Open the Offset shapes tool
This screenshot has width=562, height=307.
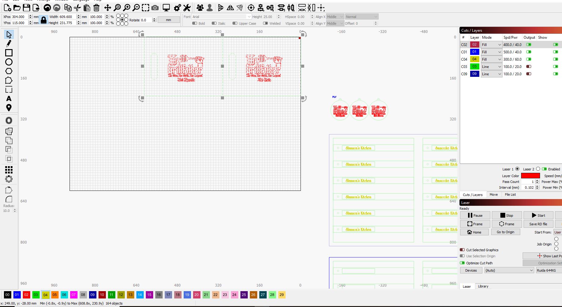[9, 120]
